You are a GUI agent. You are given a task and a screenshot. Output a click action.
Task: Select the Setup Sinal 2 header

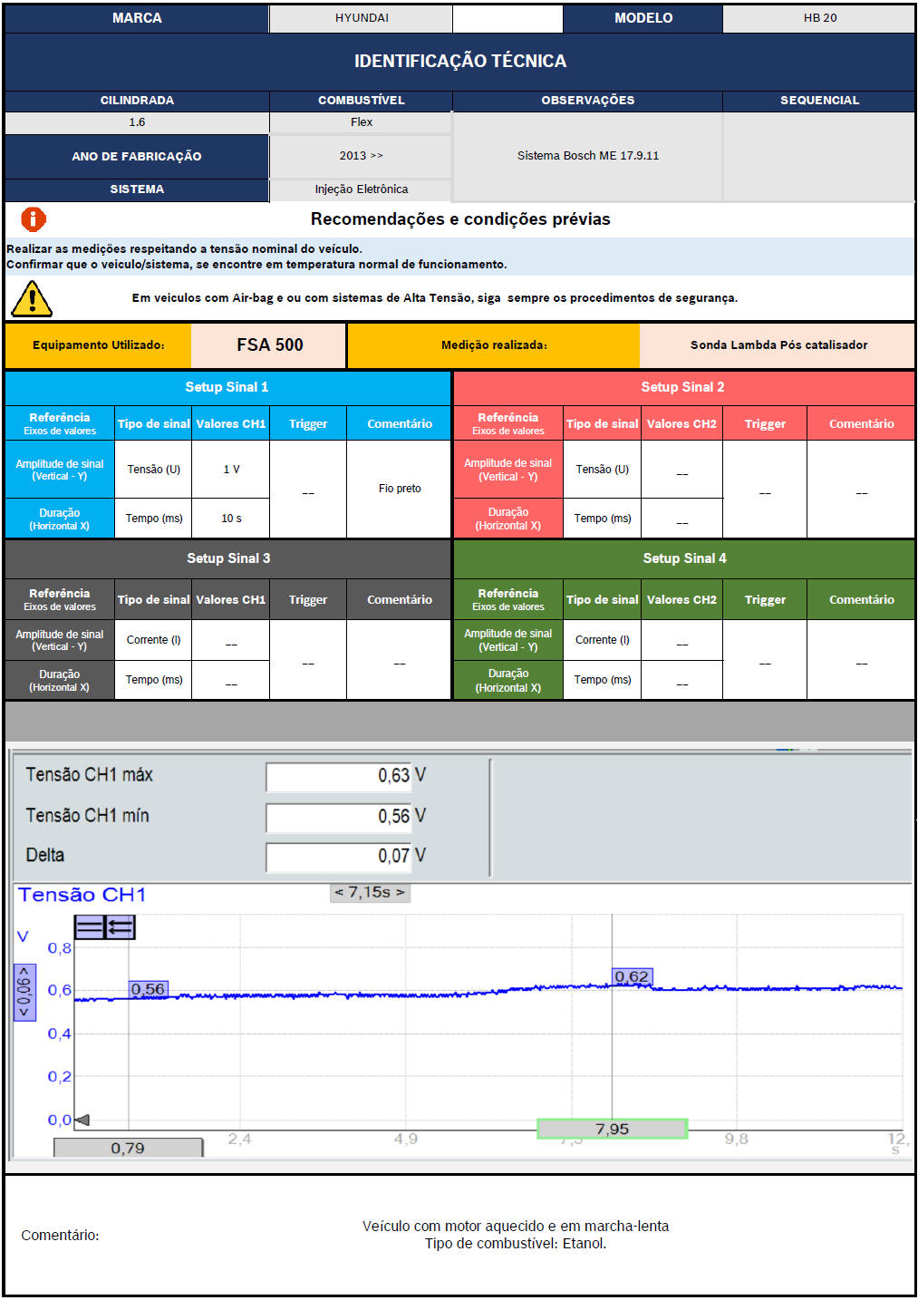pyautogui.click(x=682, y=387)
